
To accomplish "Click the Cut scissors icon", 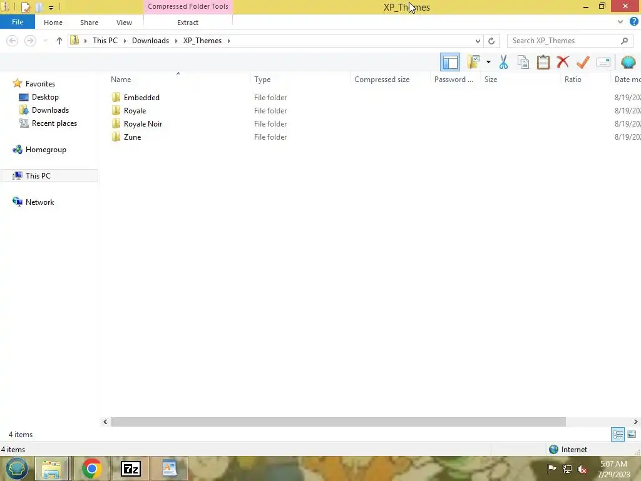I will pos(503,62).
